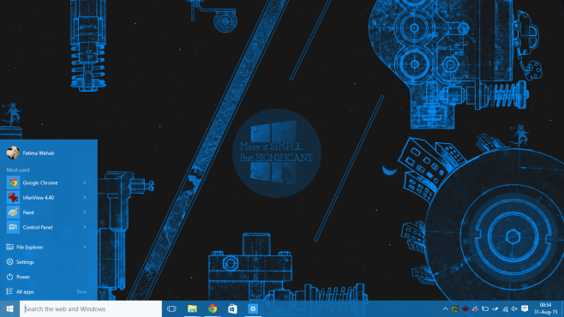Click the red diamond tray icon
Screen dimensions: 564x317
coord(465,309)
